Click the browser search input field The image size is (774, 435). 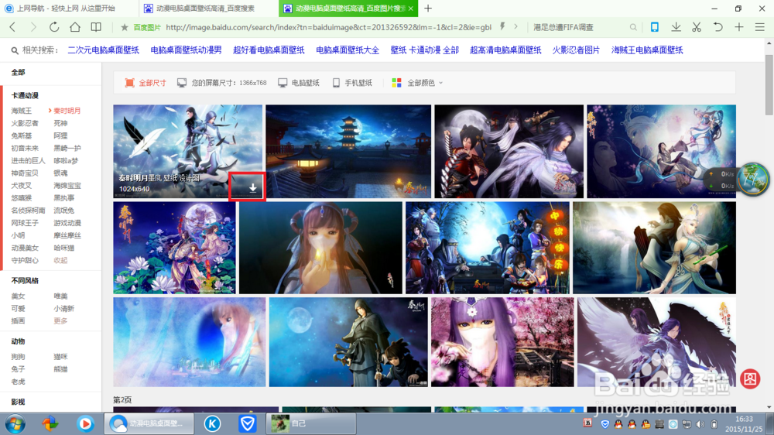[580, 27]
